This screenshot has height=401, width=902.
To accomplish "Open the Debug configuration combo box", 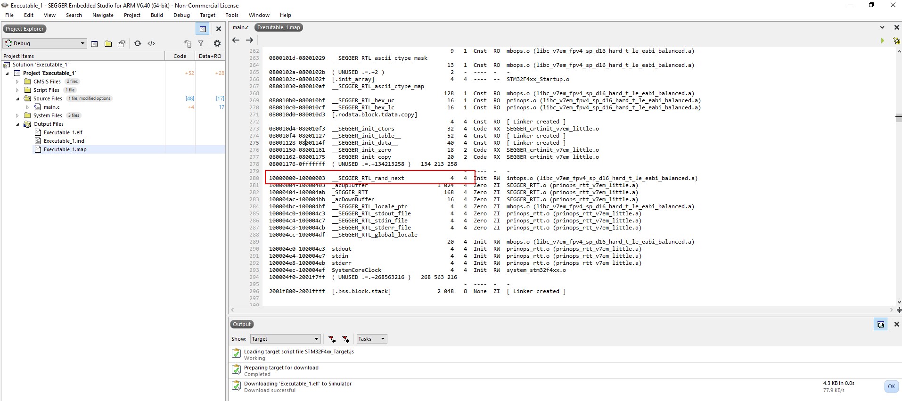I will 45,43.
